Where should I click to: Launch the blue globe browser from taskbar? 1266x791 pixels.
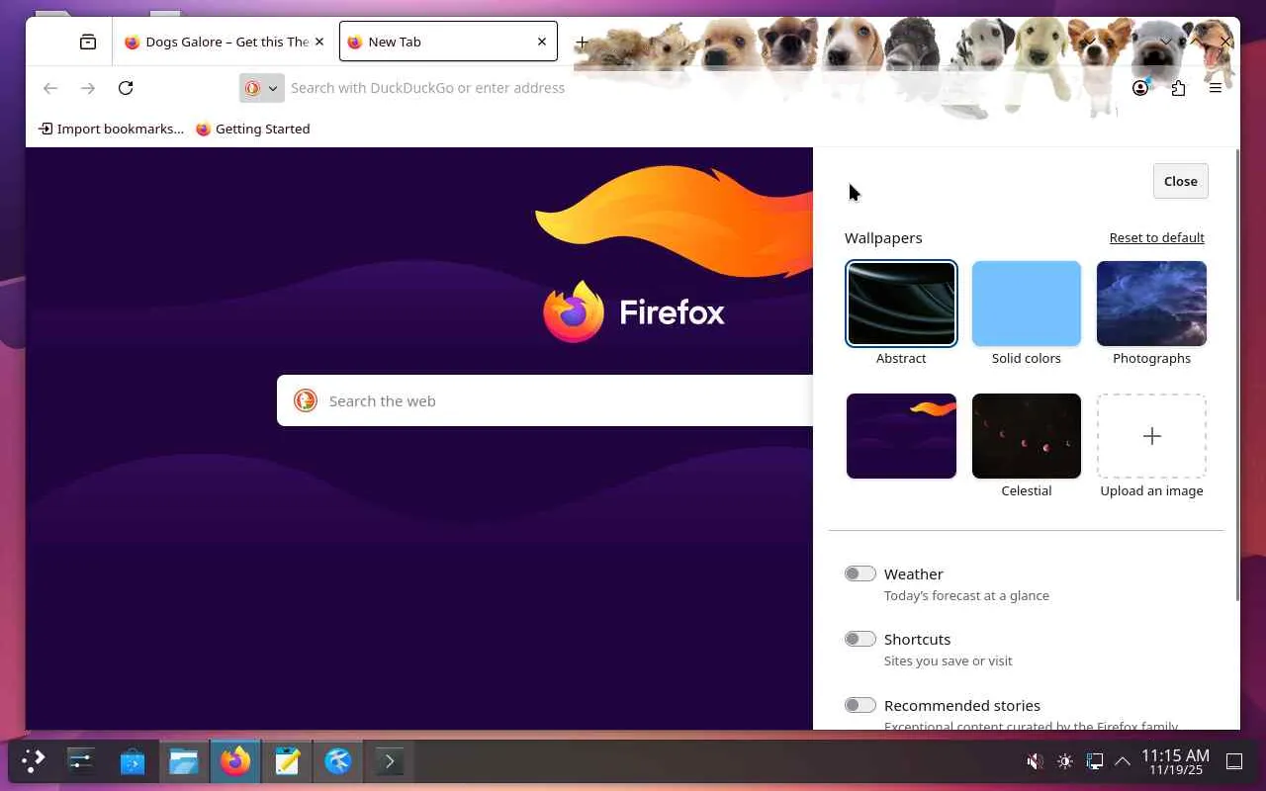coord(338,761)
